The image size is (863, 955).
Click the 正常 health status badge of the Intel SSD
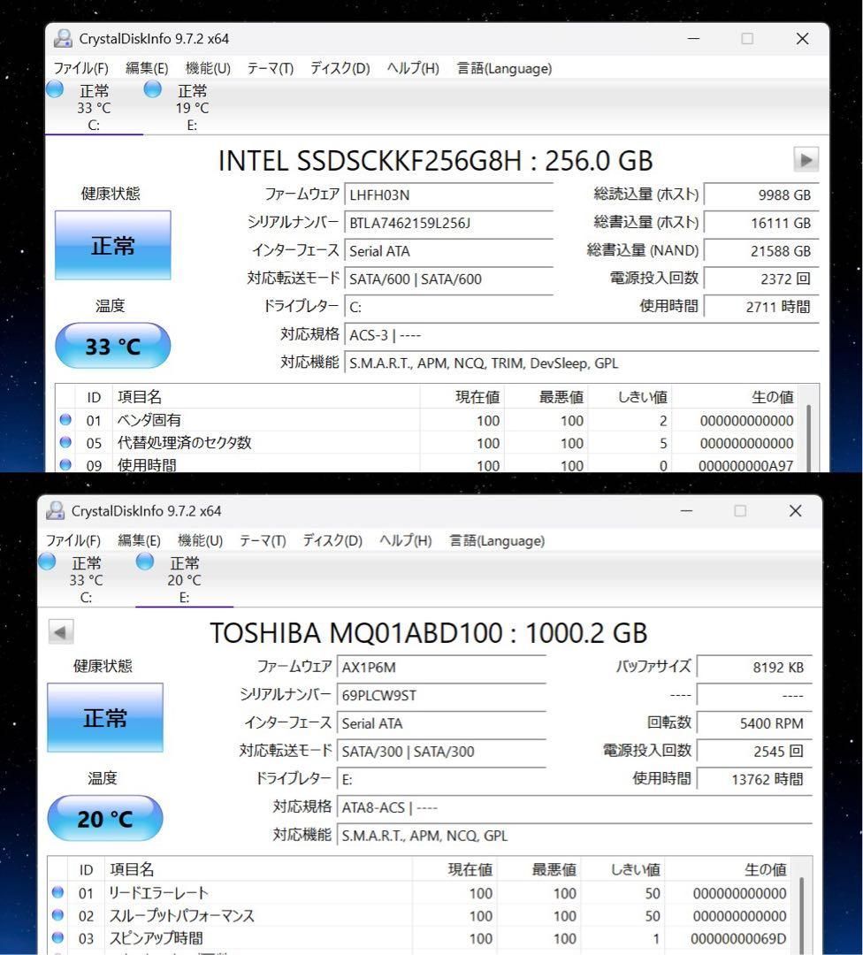[x=111, y=246]
